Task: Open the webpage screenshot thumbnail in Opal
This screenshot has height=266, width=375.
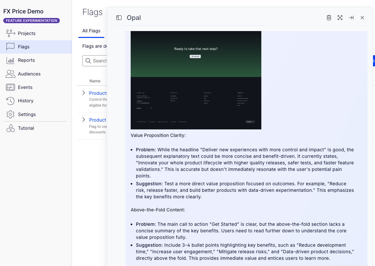Action: pyautogui.click(x=196, y=80)
